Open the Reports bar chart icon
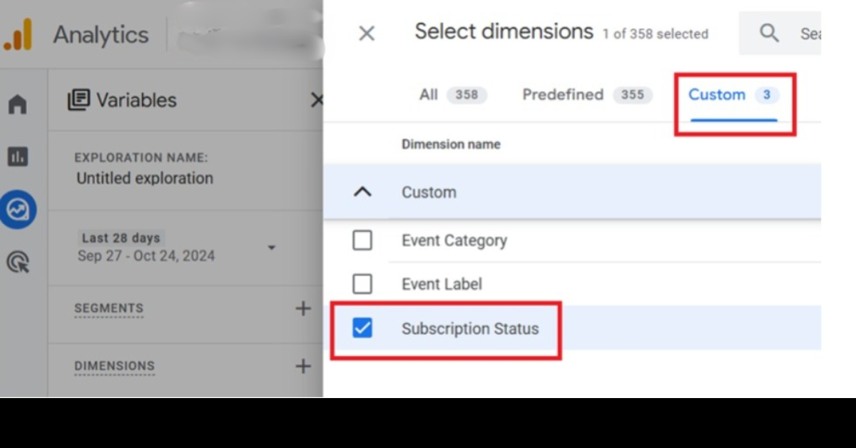The width and height of the screenshot is (856, 448). pos(17,157)
